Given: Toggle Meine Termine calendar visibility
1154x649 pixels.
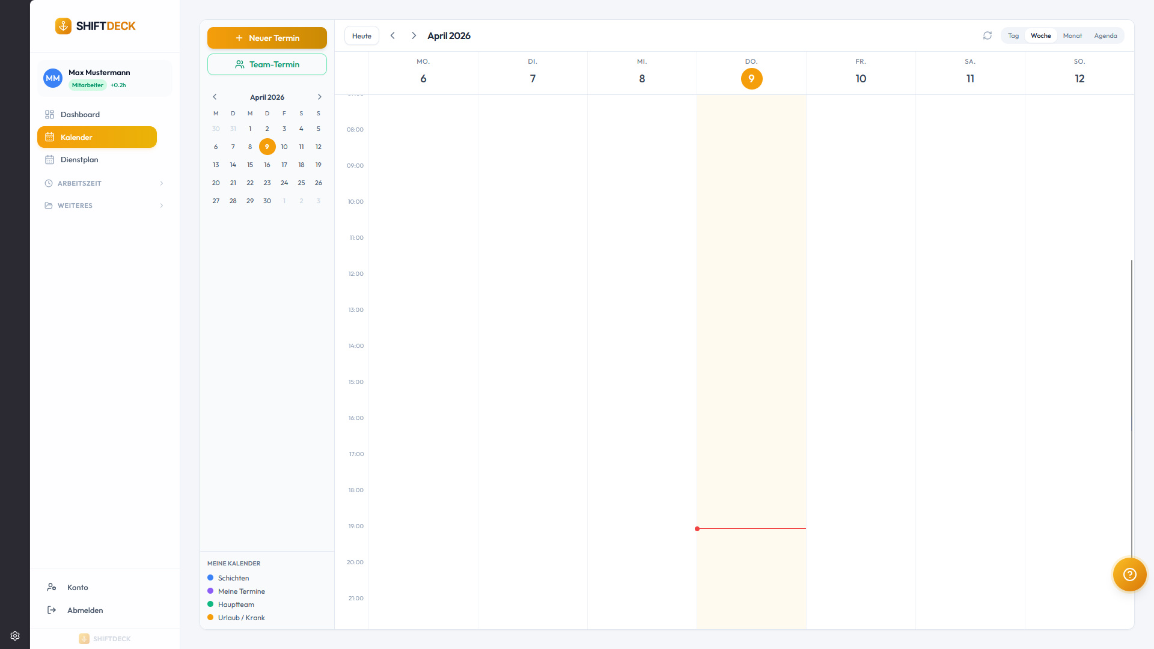Looking at the screenshot, I should point(210,591).
